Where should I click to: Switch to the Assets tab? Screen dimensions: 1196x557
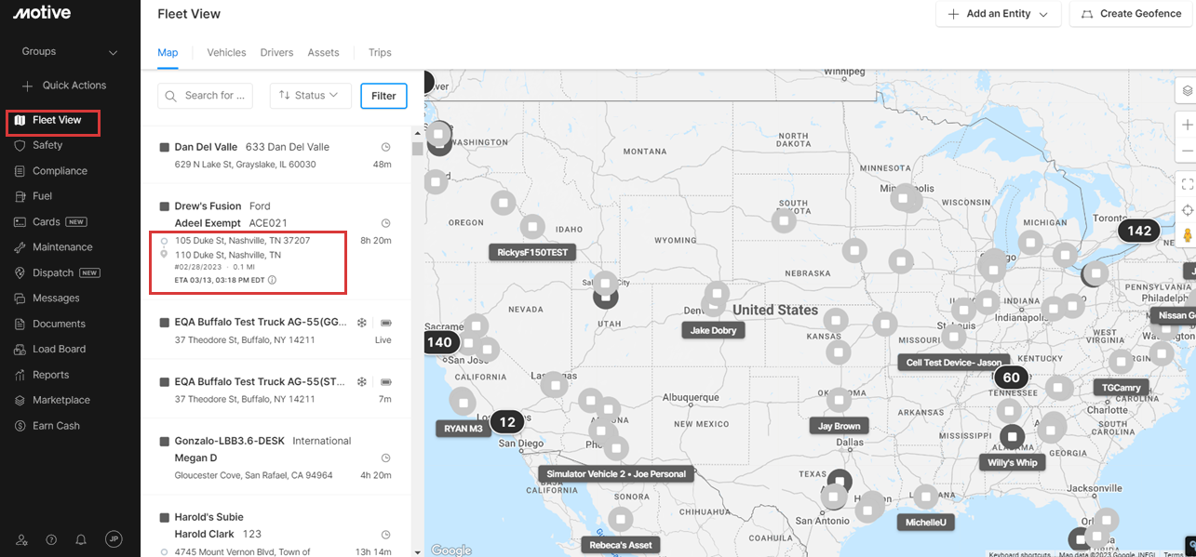pyautogui.click(x=323, y=53)
